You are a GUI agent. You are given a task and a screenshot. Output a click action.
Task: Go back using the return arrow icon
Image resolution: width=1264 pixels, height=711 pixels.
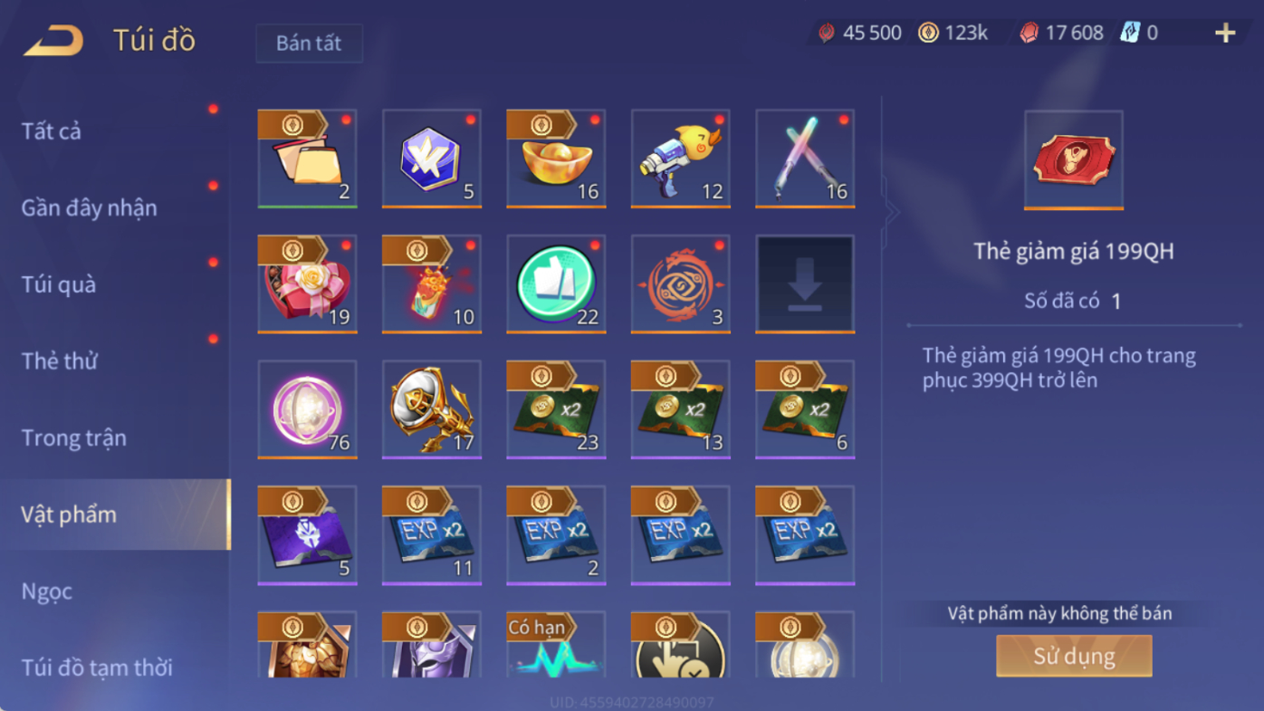pos(53,40)
